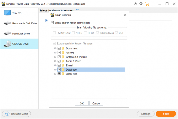Select This PC in the sidebar
The image size is (178, 119).
pos(19,13)
